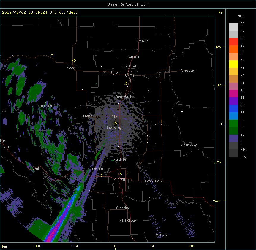The height and width of the screenshot is (250, 256).
Task: Select the ThreeHills label
Action: 159,124
